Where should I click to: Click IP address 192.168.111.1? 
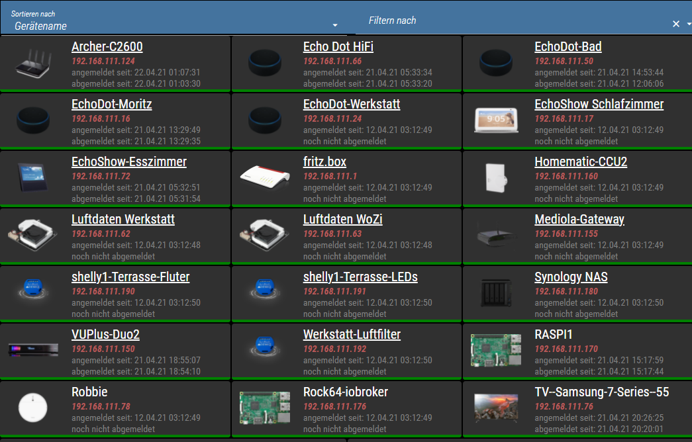click(330, 177)
